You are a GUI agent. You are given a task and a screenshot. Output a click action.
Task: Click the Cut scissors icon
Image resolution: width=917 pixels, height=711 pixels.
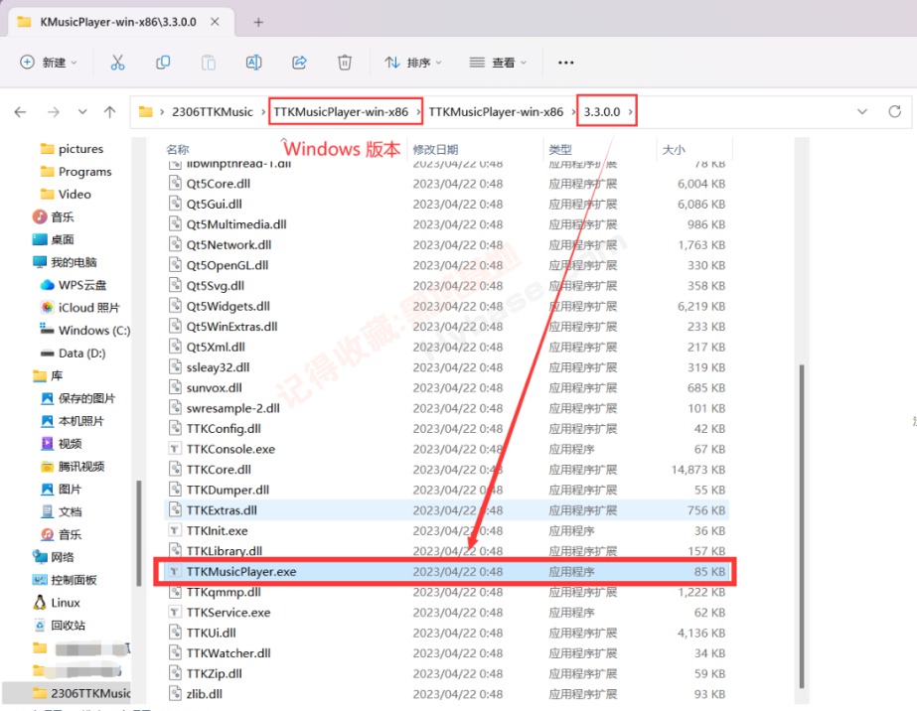[117, 63]
